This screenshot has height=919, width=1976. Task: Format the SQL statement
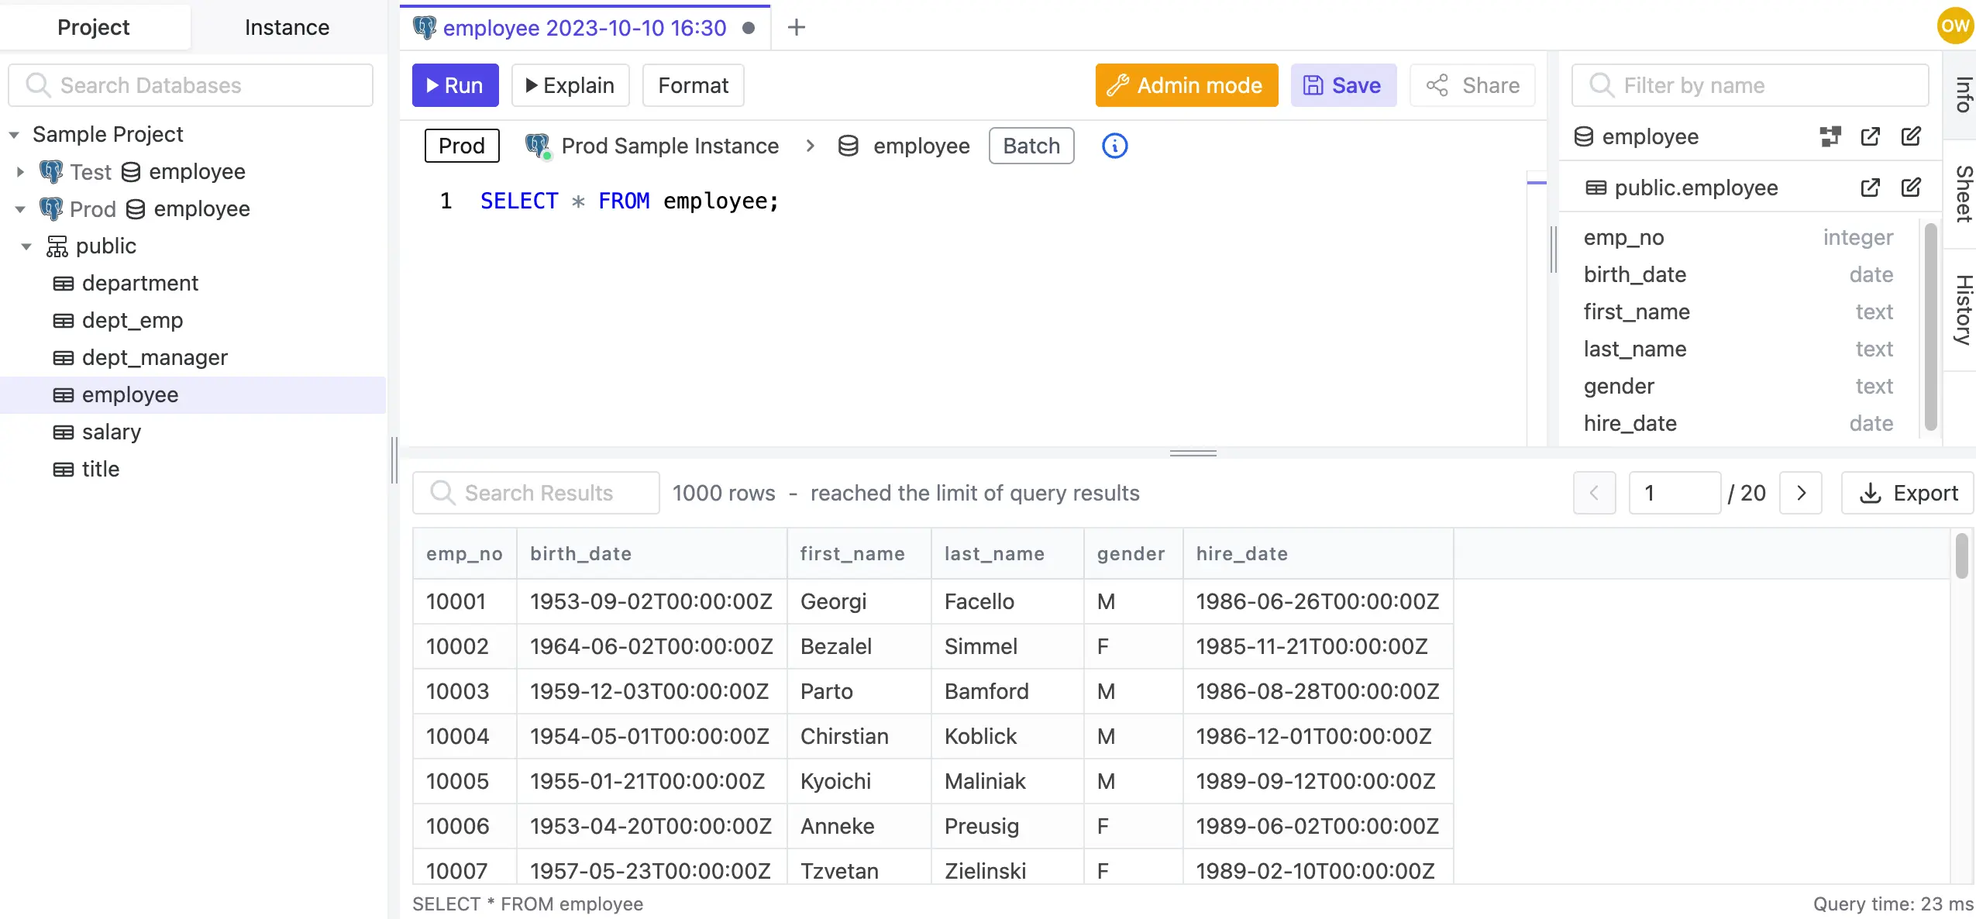pos(693,85)
